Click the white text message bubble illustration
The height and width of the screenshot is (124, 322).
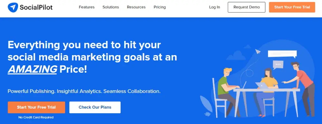coord(282,54)
